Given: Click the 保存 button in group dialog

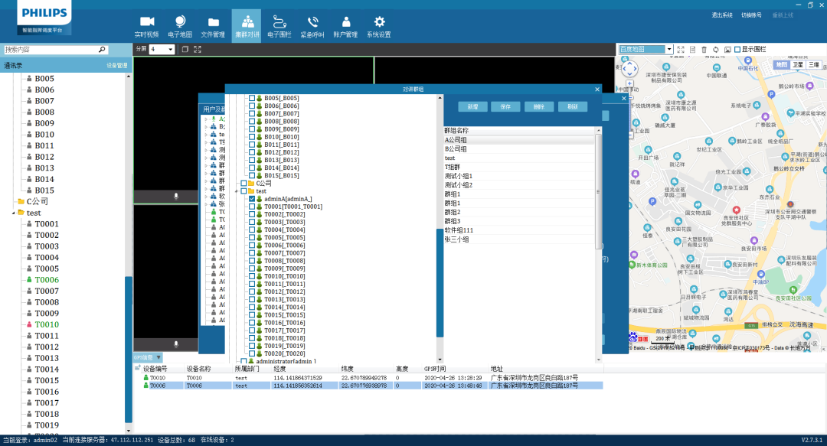Looking at the screenshot, I should pos(505,106).
